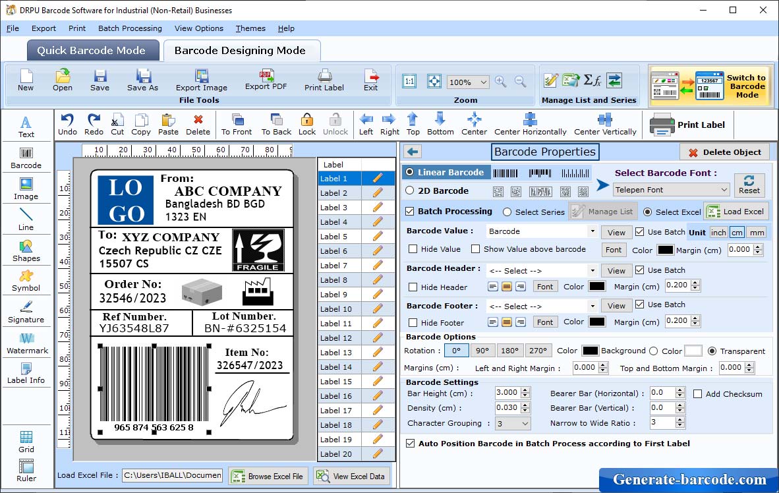Viewport: 779px width, 493px height.
Task: Delete the selected object from toolbar
Action: (198, 125)
